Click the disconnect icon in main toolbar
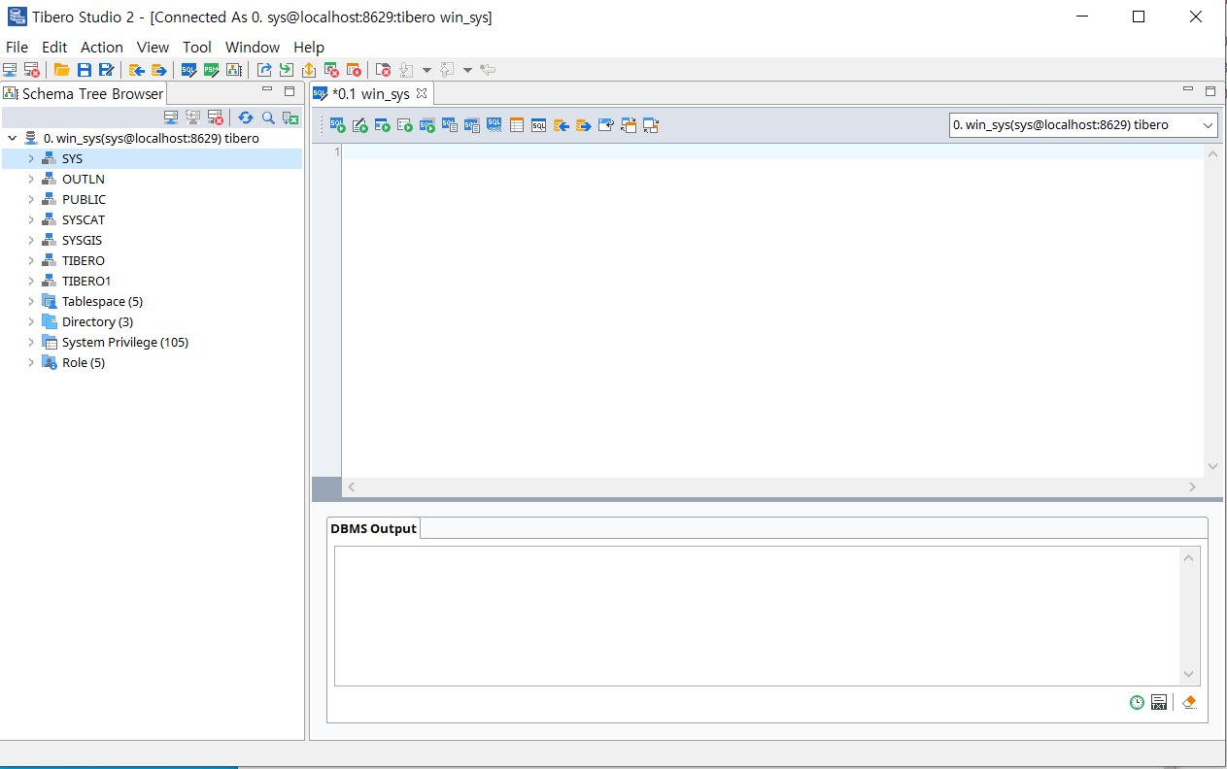Viewport: 1227px width, 769px height. 31,70
